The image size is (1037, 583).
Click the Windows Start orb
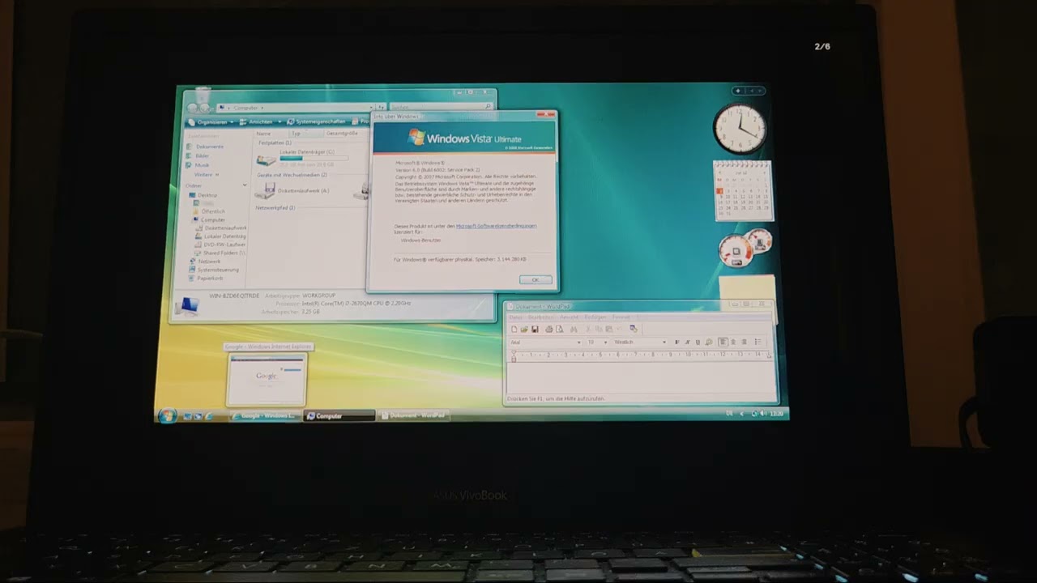(x=168, y=415)
